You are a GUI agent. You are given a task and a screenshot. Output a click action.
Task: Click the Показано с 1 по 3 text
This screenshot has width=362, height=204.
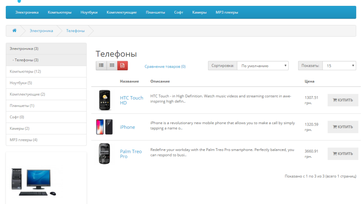click(320, 176)
